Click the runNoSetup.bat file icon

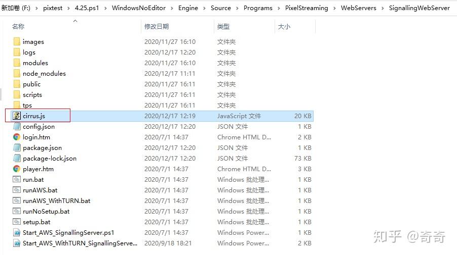click(x=17, y=211)
